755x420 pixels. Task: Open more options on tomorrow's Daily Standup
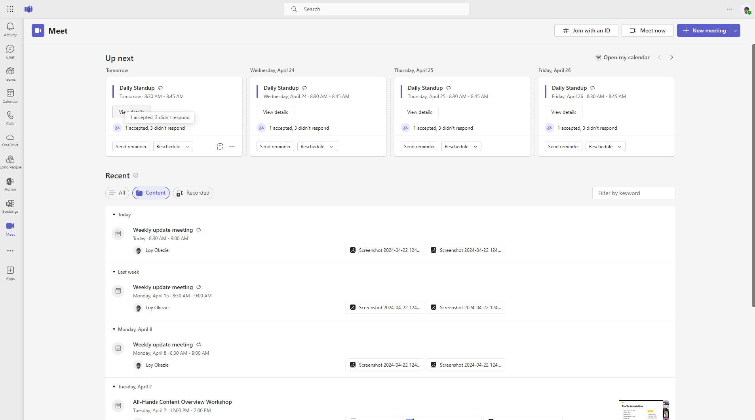tap(232, 147)
